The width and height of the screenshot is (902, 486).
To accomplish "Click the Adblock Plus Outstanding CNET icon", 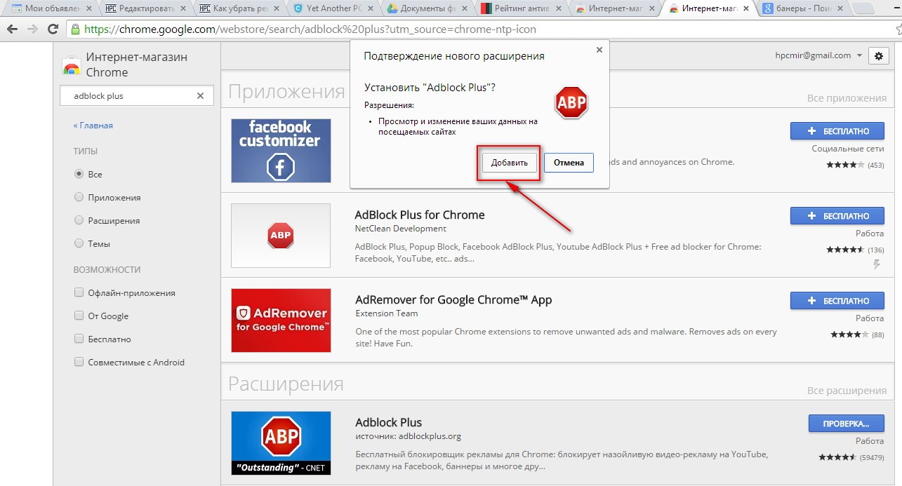I will (x=281, y=443).
